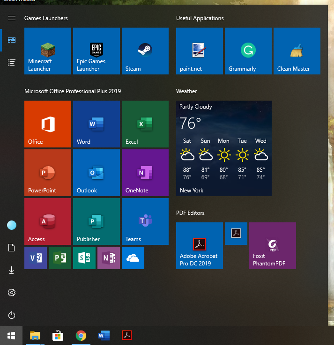Click the Useful Applications group title
This screenshot has height=345, width=334.
click(x=200, y=18)
